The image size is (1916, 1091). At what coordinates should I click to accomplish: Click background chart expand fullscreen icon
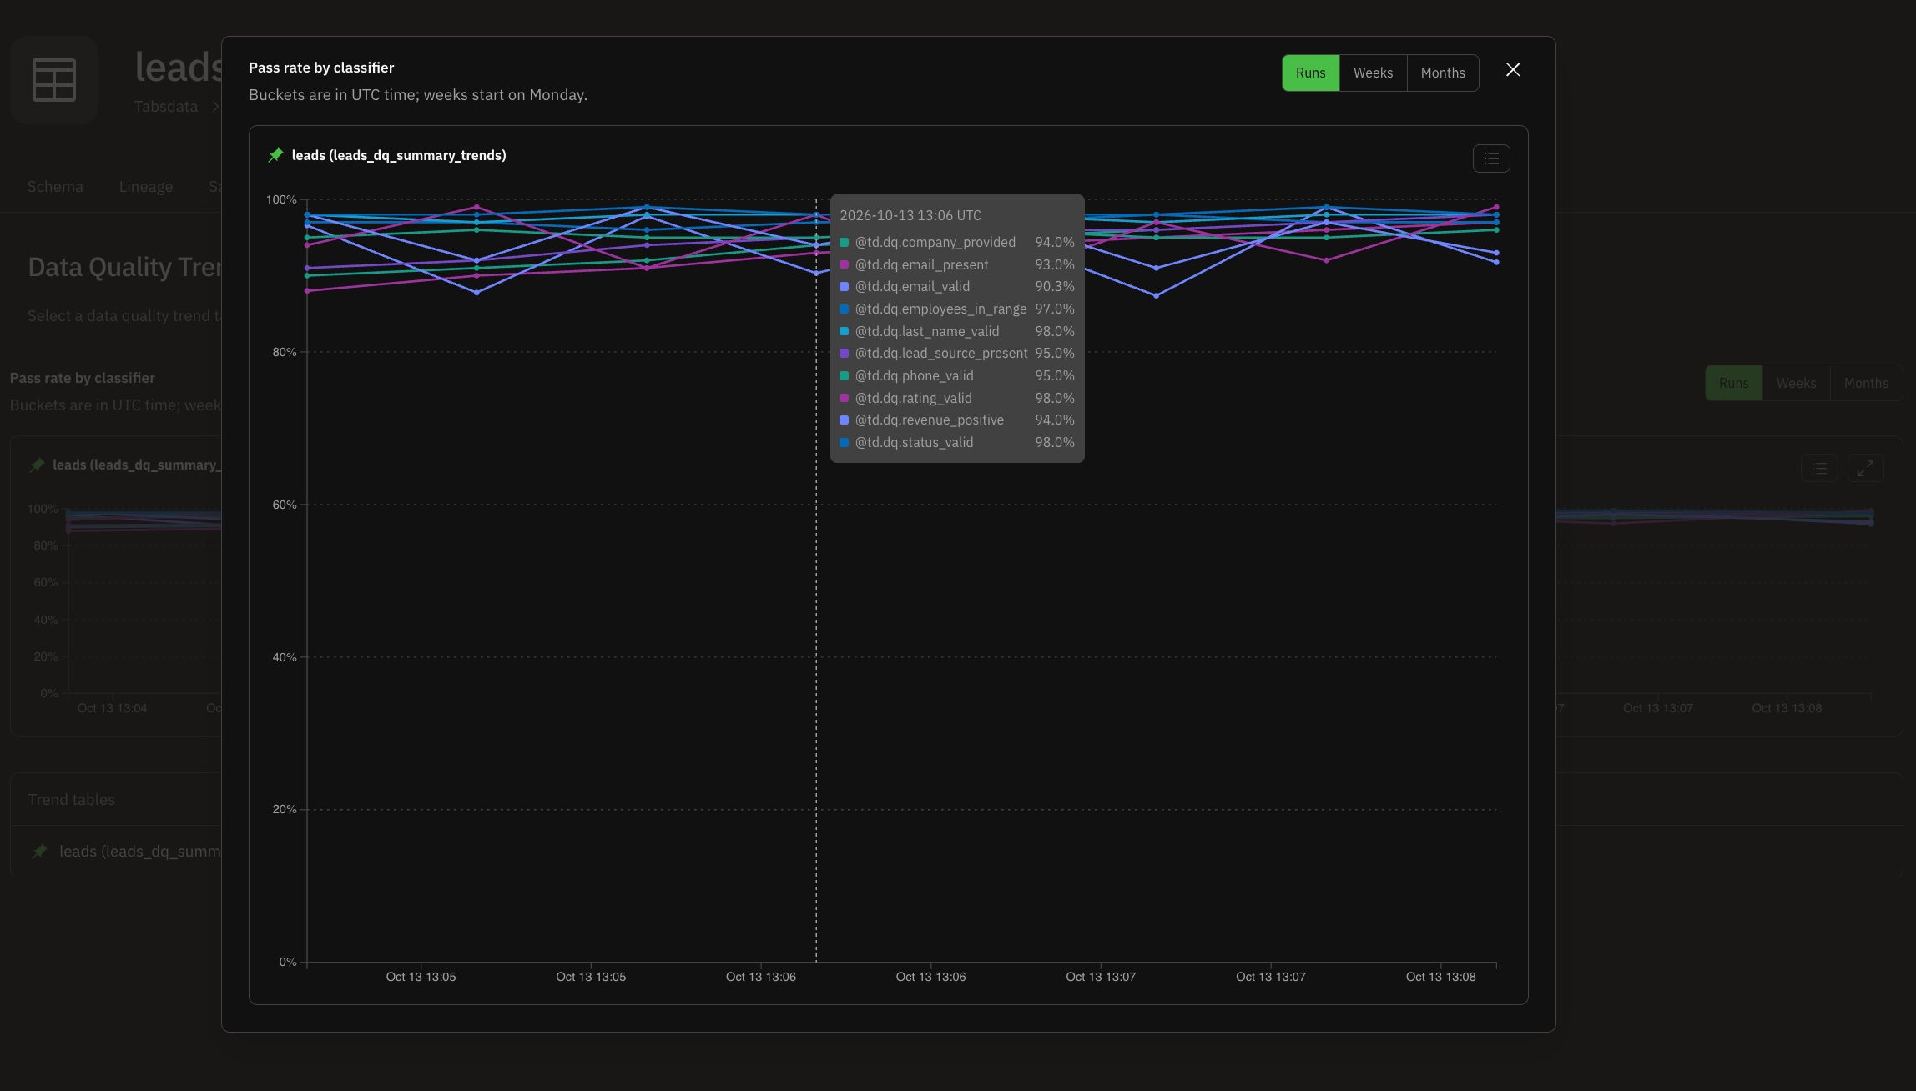pos(1865,468)
